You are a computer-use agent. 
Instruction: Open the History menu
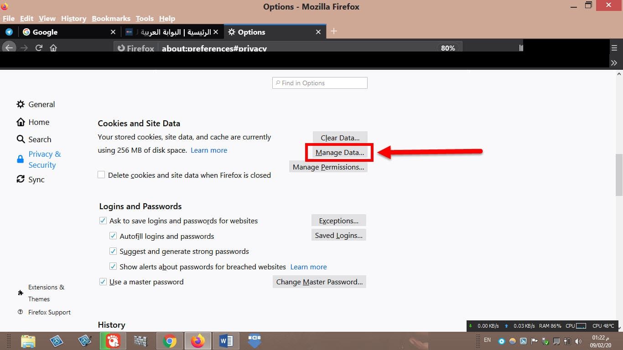73,18
